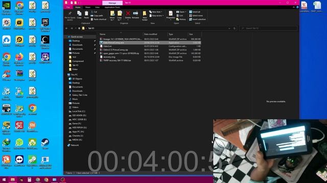Click the Manage contextual tab
The height and width of the screenshot is (183, 327).
pos(112,3)
